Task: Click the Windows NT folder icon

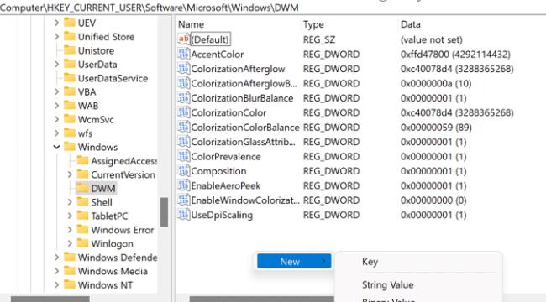Action: coord(70,284)
